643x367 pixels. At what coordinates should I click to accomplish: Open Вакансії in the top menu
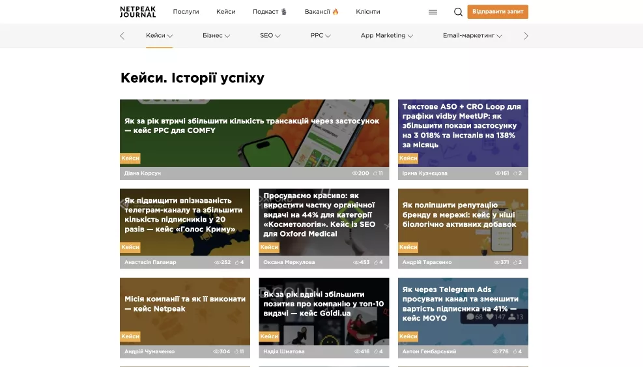[x=317, y=12]
